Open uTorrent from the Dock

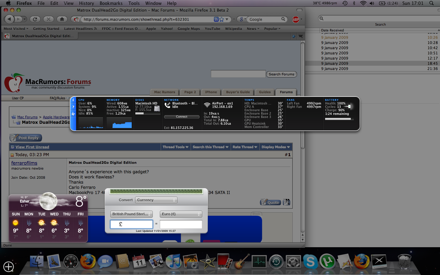328,262
